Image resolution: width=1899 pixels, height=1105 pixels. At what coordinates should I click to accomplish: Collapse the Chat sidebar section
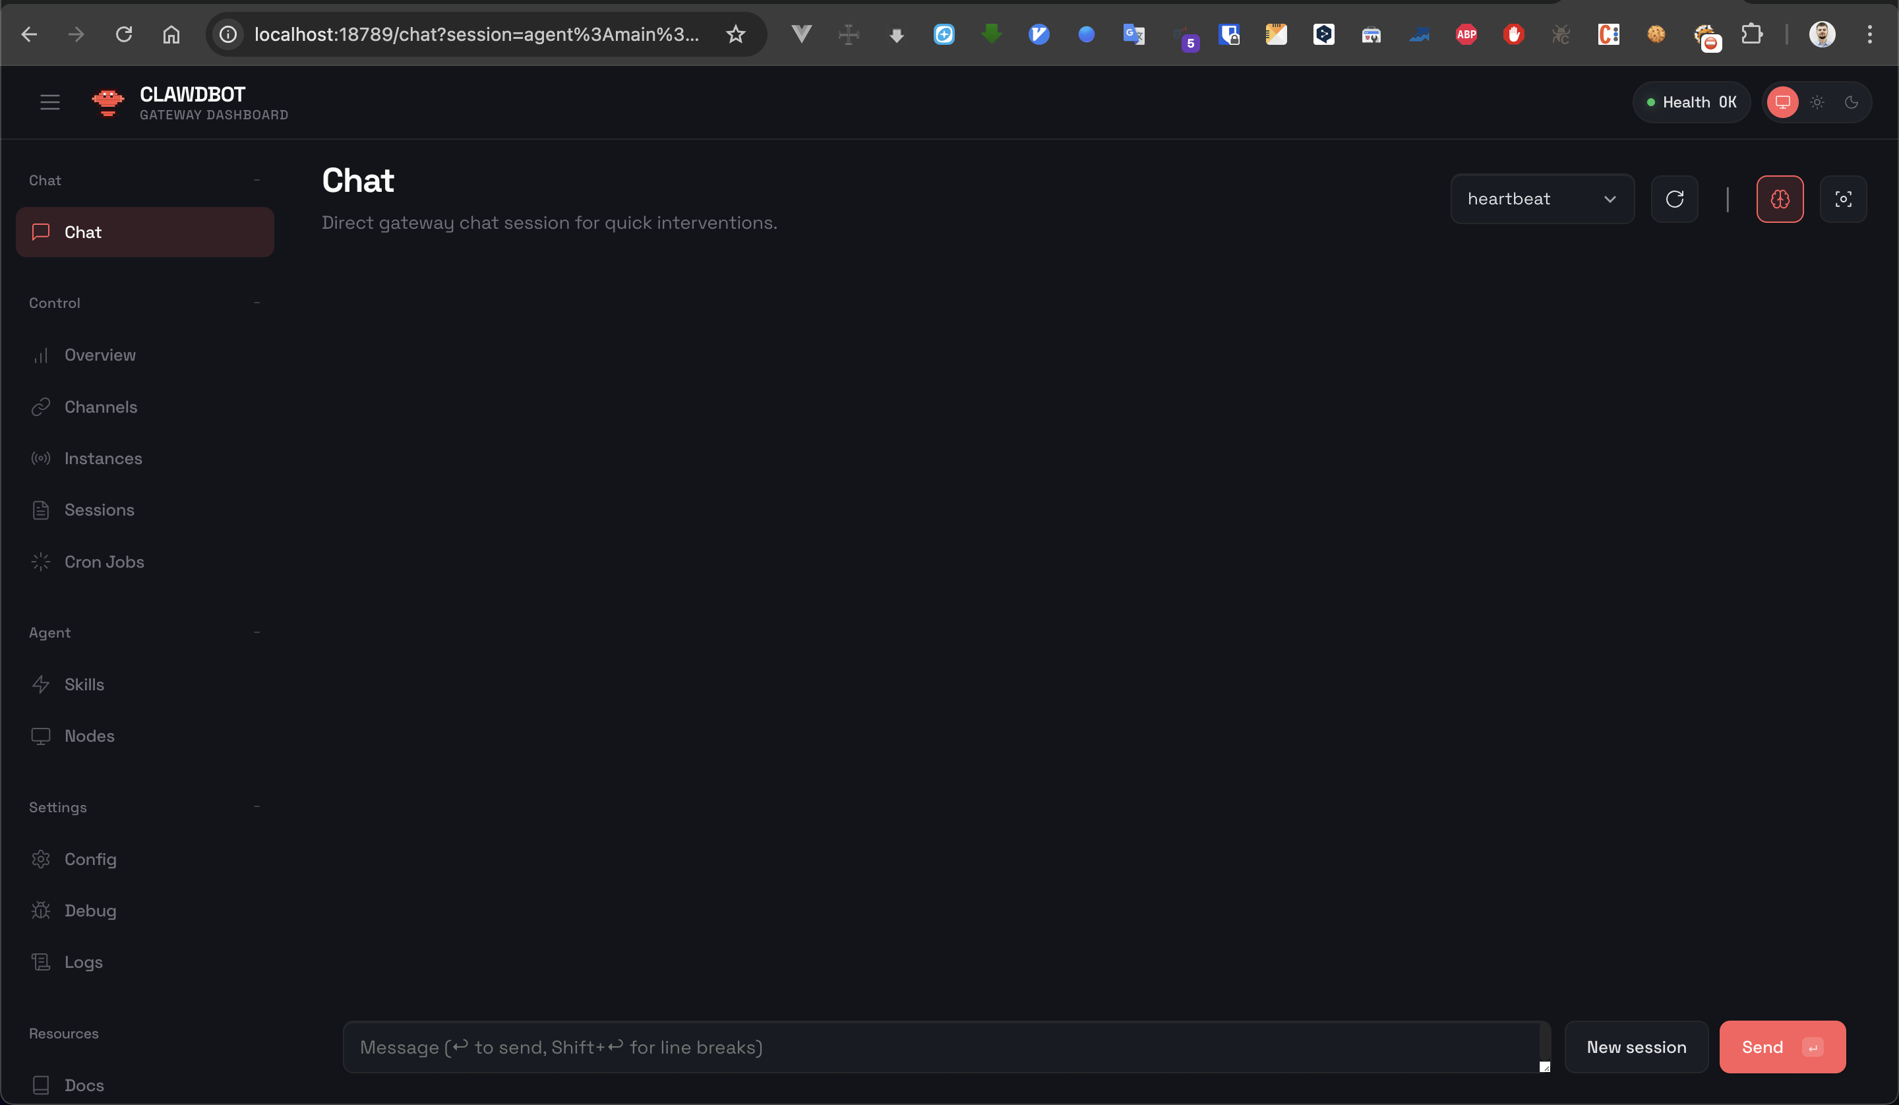tap(257, 180)
